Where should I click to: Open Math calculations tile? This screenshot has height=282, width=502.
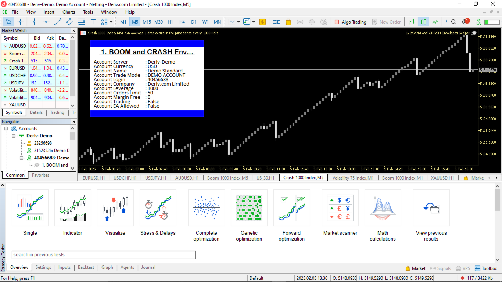coord(383,216)
